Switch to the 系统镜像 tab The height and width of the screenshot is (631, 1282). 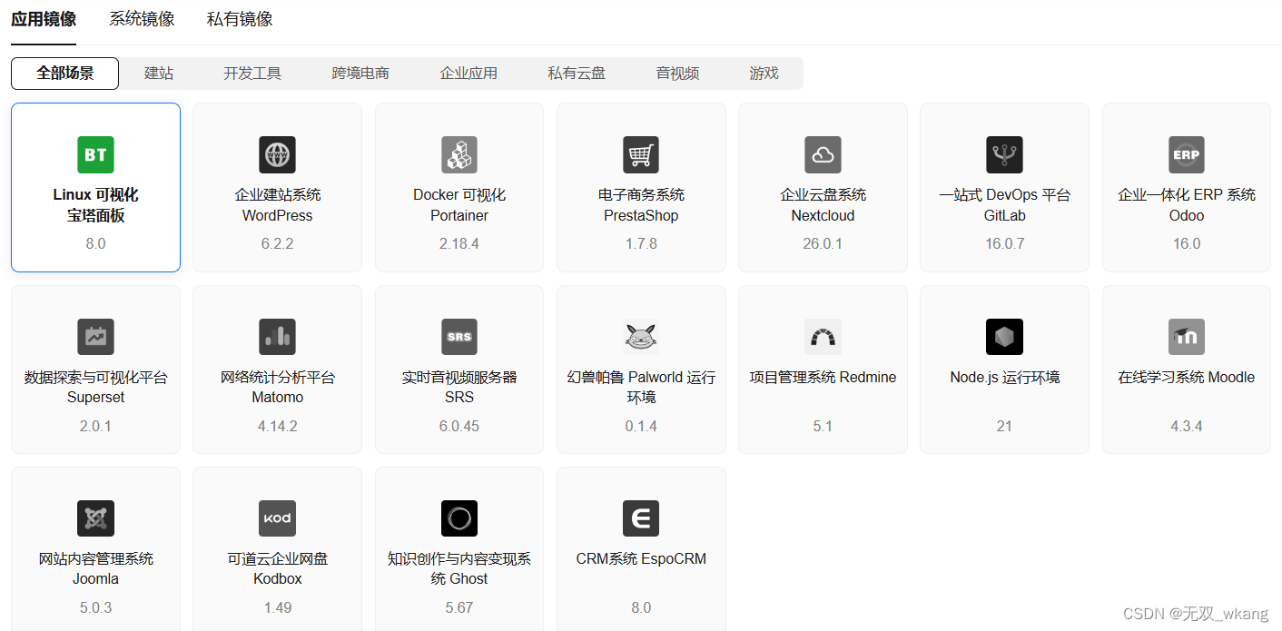click(142, 19)
